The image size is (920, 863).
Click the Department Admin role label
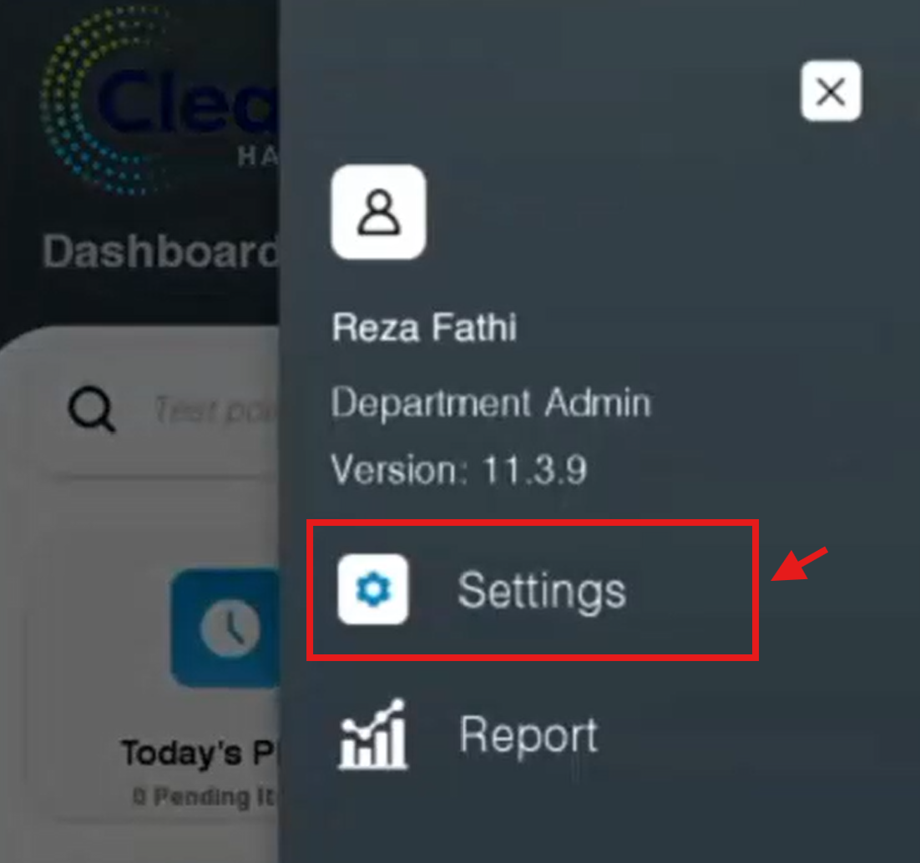click(x=491, y=404)
